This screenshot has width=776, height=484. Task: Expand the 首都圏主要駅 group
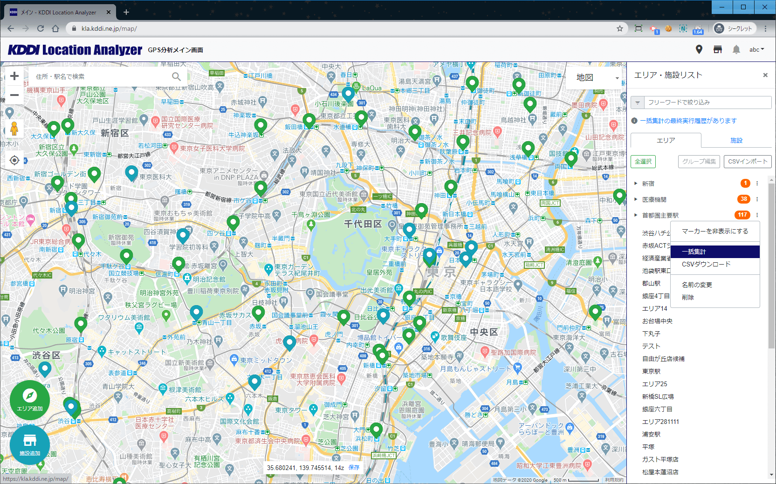[636, 215]
